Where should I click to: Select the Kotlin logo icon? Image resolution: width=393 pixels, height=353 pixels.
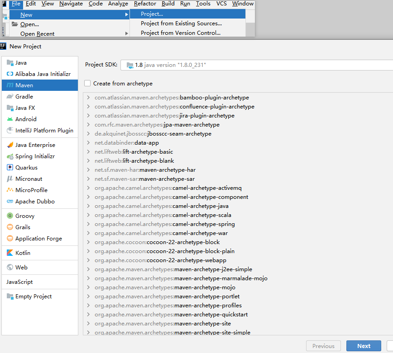click(10, 253)
